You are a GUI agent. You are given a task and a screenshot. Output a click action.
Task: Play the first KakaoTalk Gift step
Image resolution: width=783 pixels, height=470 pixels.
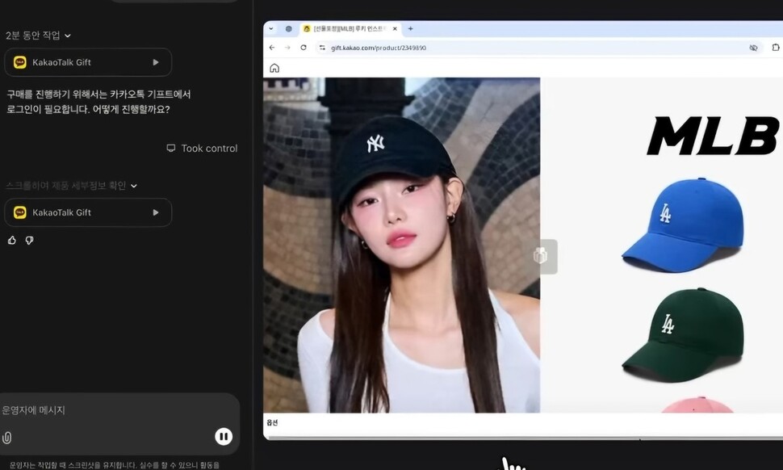156,62
